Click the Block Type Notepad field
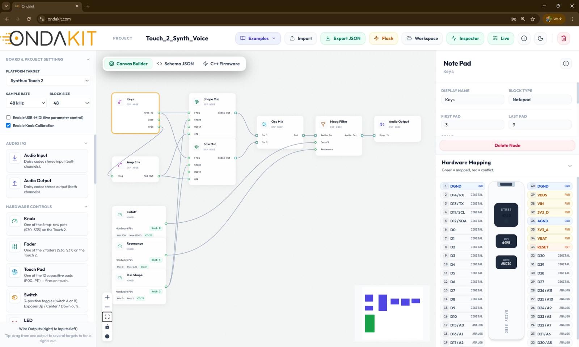Viewport: 579px width, 347px height. coord(540,100)
